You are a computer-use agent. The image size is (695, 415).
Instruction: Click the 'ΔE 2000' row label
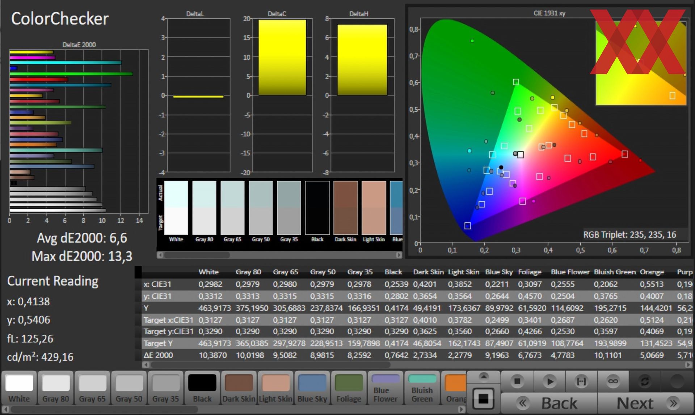pos(158,355)
